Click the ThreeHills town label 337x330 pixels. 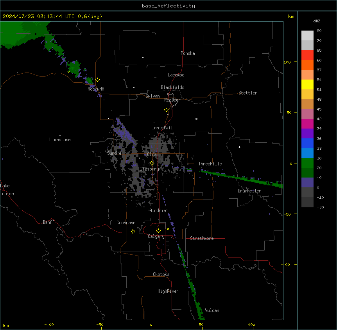point(210,164)
